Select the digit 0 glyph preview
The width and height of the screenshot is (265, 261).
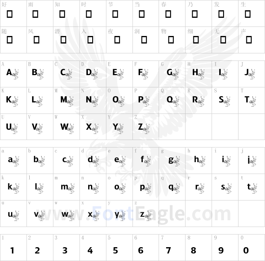click(x=246, y=250)
